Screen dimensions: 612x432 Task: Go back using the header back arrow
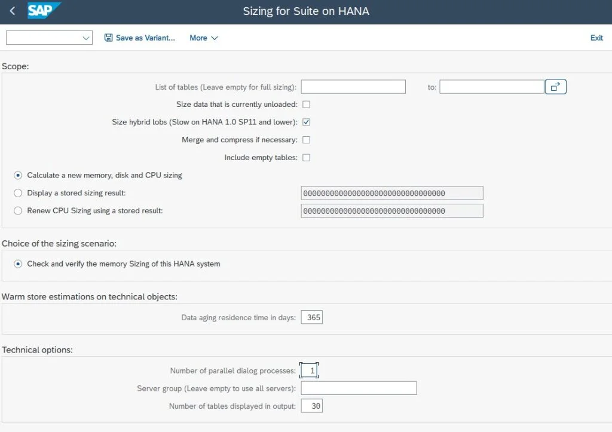point(13,11)
